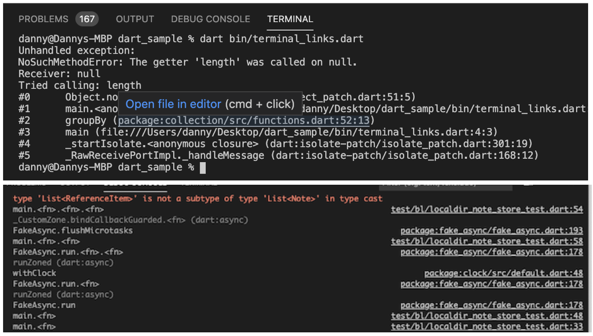Switch to the PROBLEMS tab
Viewport: 593px width, 336px height.
pos(43,19)
